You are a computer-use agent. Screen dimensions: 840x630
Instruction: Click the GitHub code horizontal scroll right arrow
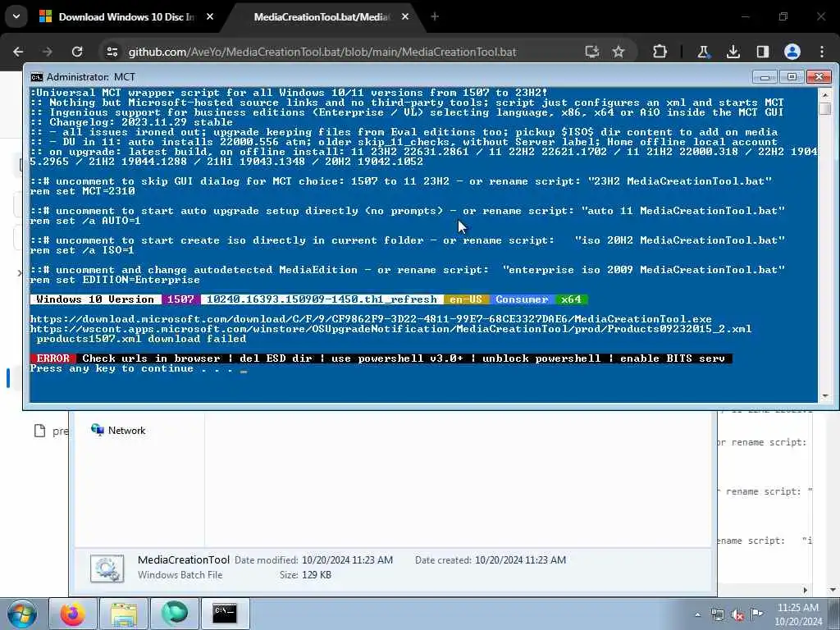[806, 590]
